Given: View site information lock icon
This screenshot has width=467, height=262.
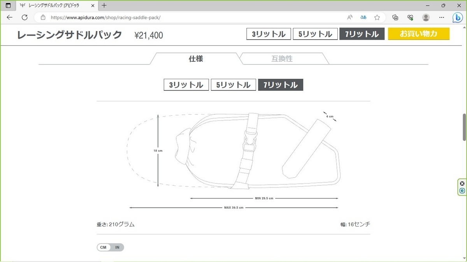Looking at the screenshot, I should pyautogui.click(x=43, y=17).
